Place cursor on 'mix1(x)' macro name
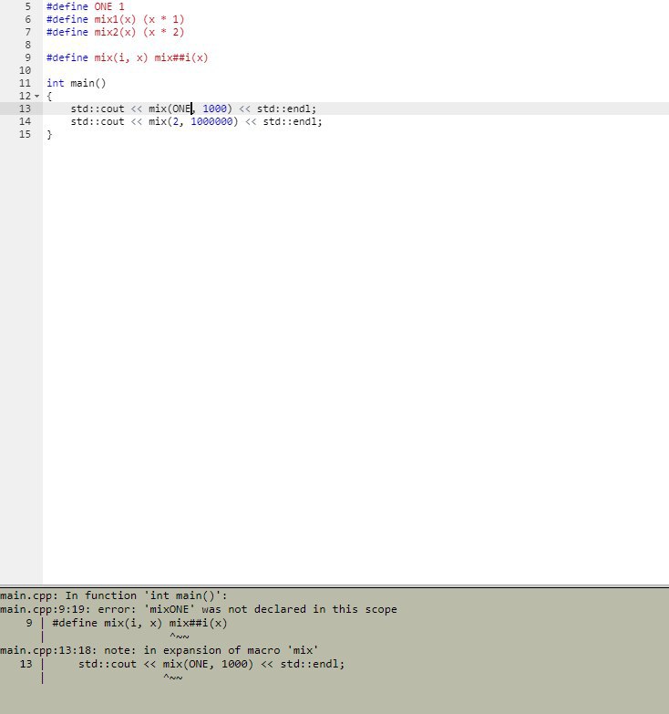 [115, 19]
